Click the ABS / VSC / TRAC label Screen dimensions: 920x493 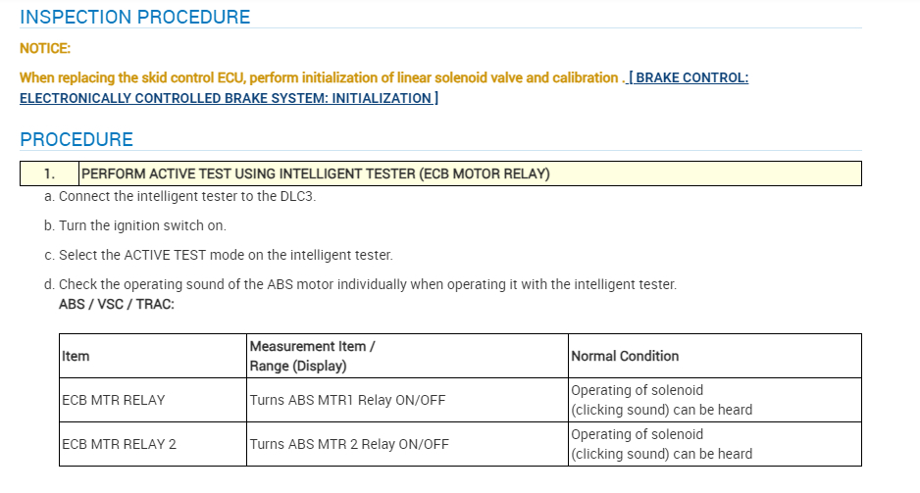[x=117, y=305]
